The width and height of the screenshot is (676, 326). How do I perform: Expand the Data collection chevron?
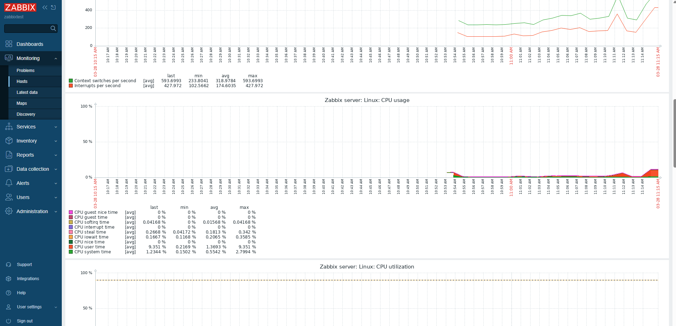[x=56, y=169]
